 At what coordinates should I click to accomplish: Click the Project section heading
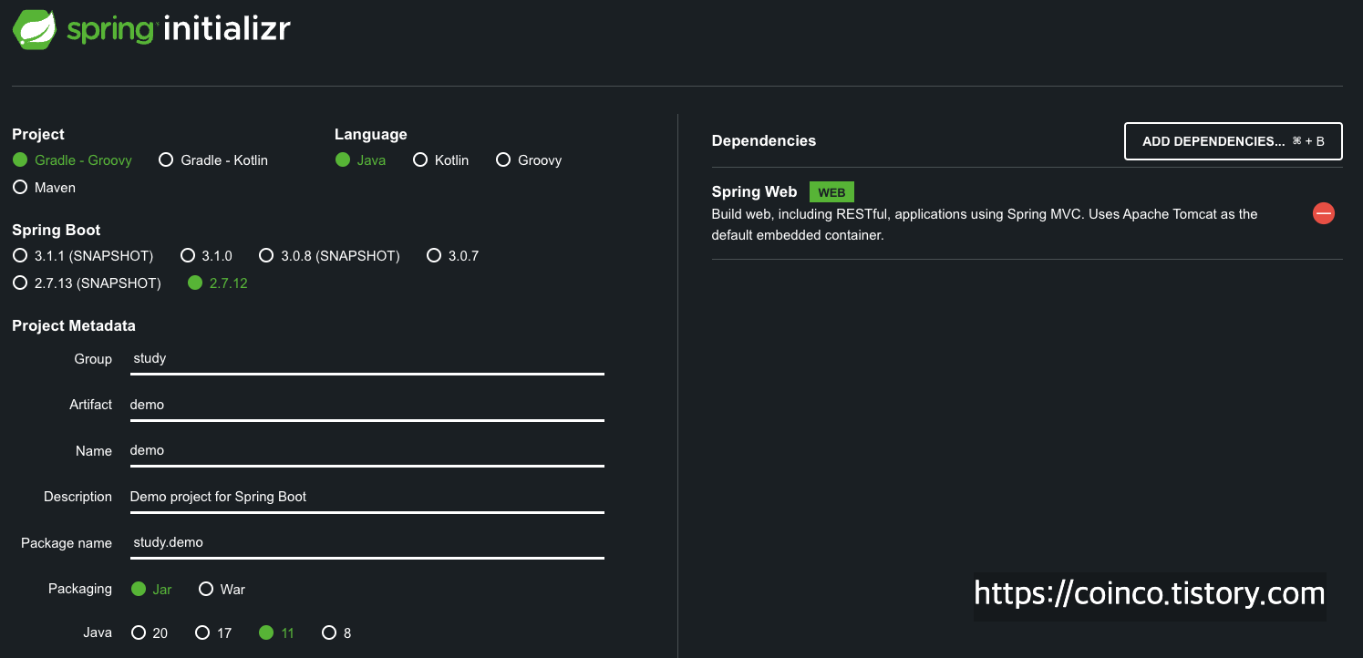38,134
